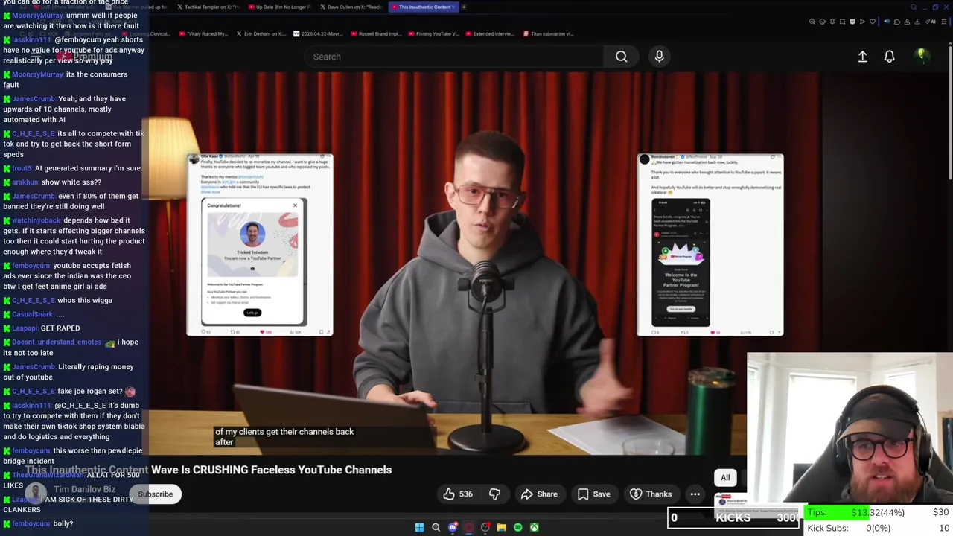Save the video with the Save button
This screenshot has width=953, height=536.
coord(593,494)
